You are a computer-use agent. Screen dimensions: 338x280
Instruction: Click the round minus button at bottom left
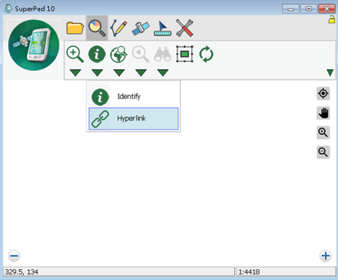(14, 256)
